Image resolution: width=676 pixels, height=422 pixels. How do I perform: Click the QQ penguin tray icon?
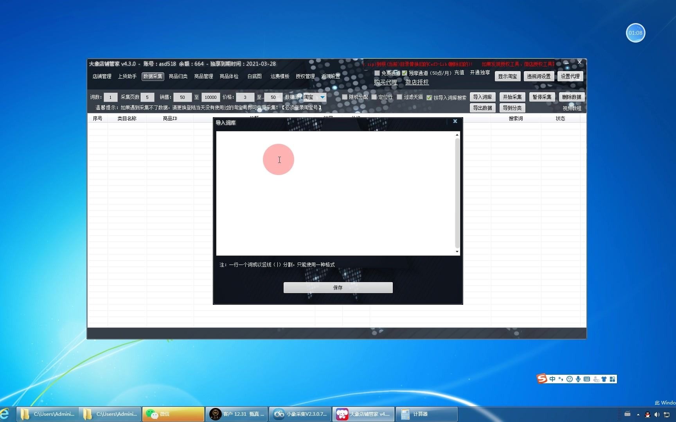648,415
